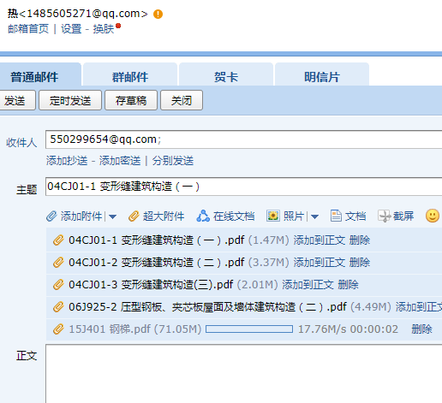Click the orange warning icon beside the email address
Screen dimensions: 442x403
[158, 14]
